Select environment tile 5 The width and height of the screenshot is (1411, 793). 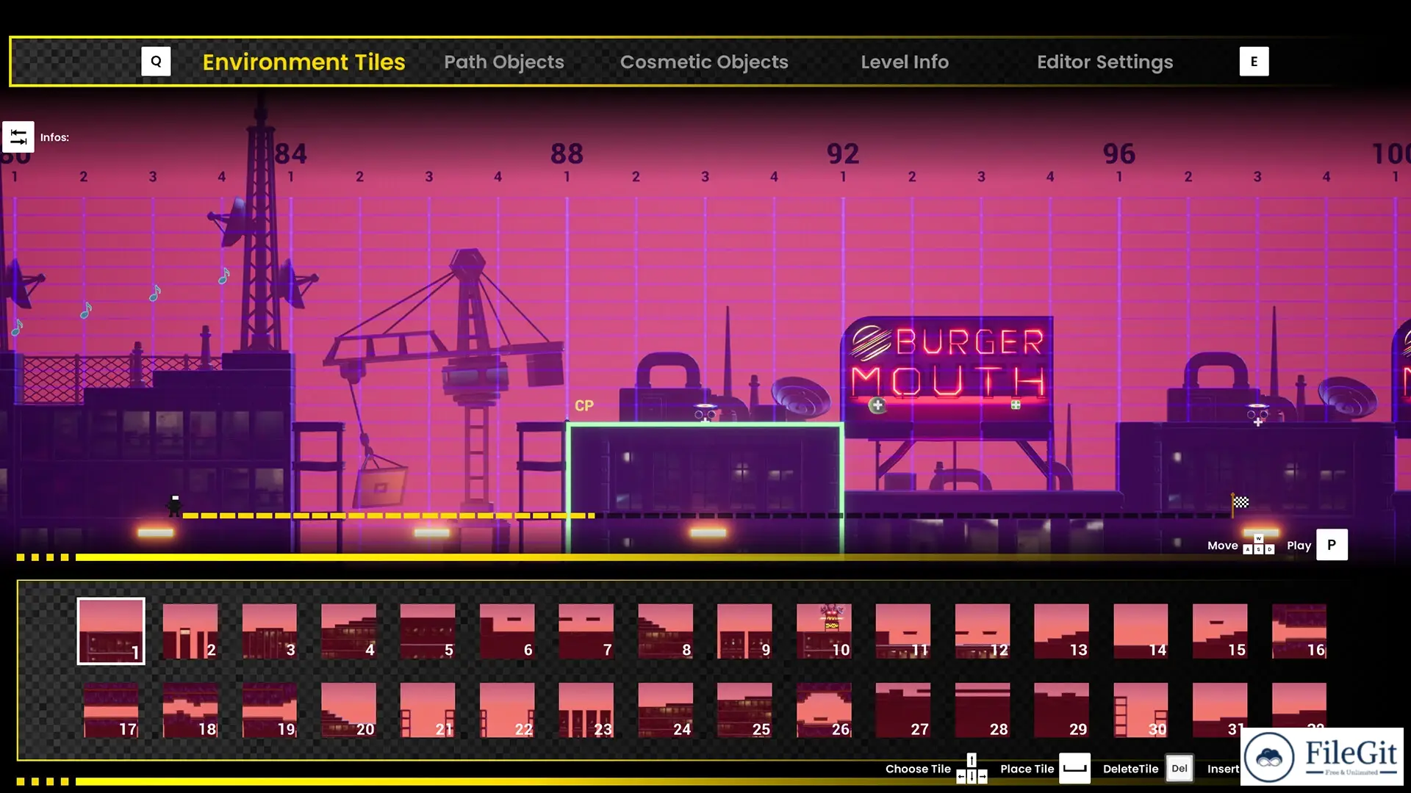tap(428, 631)
